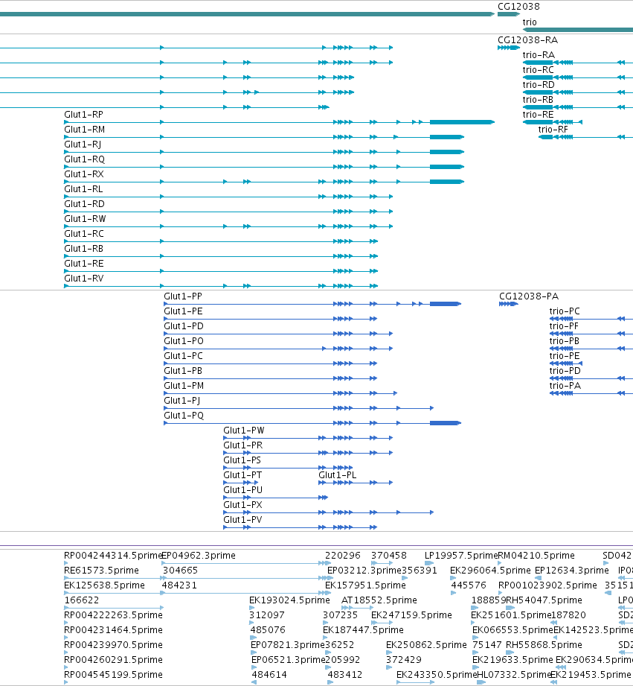Select the Glut1-PM protein
This screenshot has width=633, height=686.
coord(184,385)
